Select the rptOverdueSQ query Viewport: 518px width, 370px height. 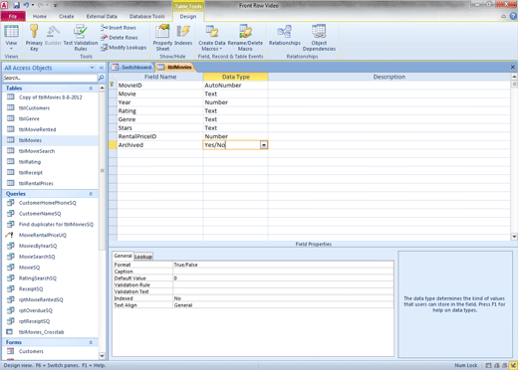36,310
